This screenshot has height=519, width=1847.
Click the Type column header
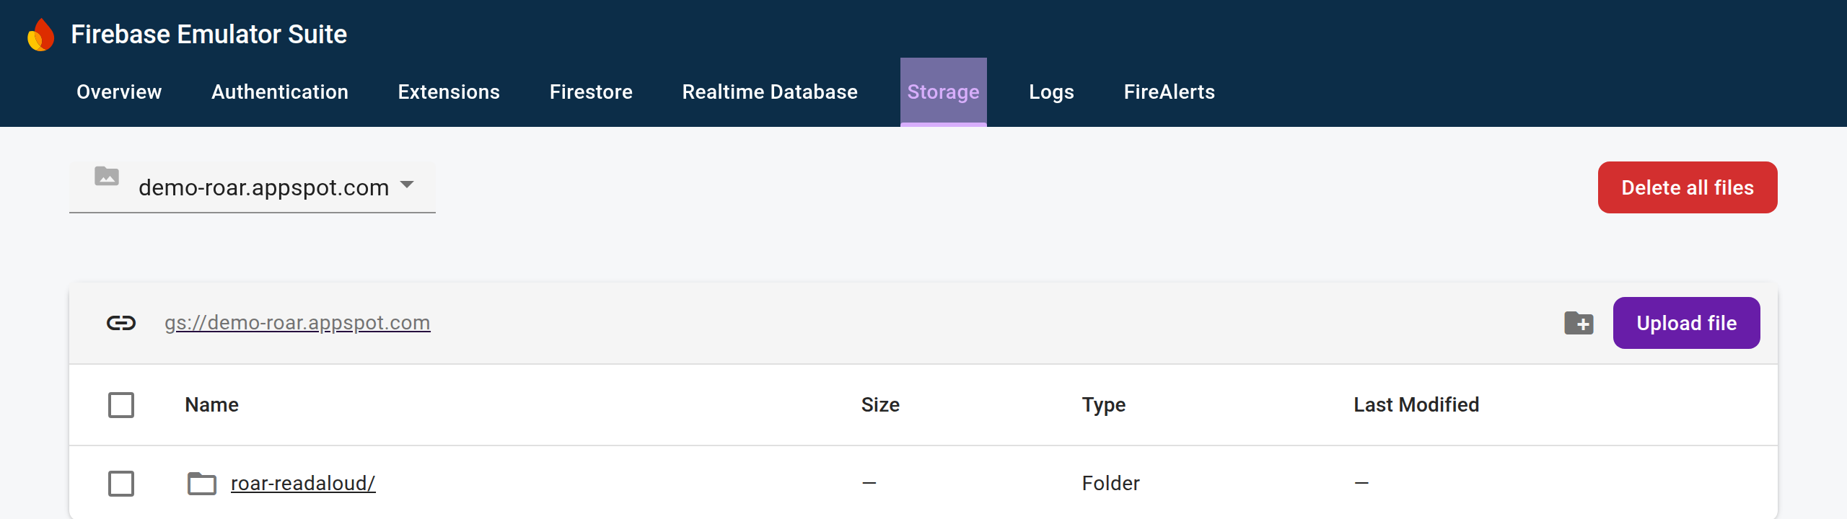[1104, 405]
